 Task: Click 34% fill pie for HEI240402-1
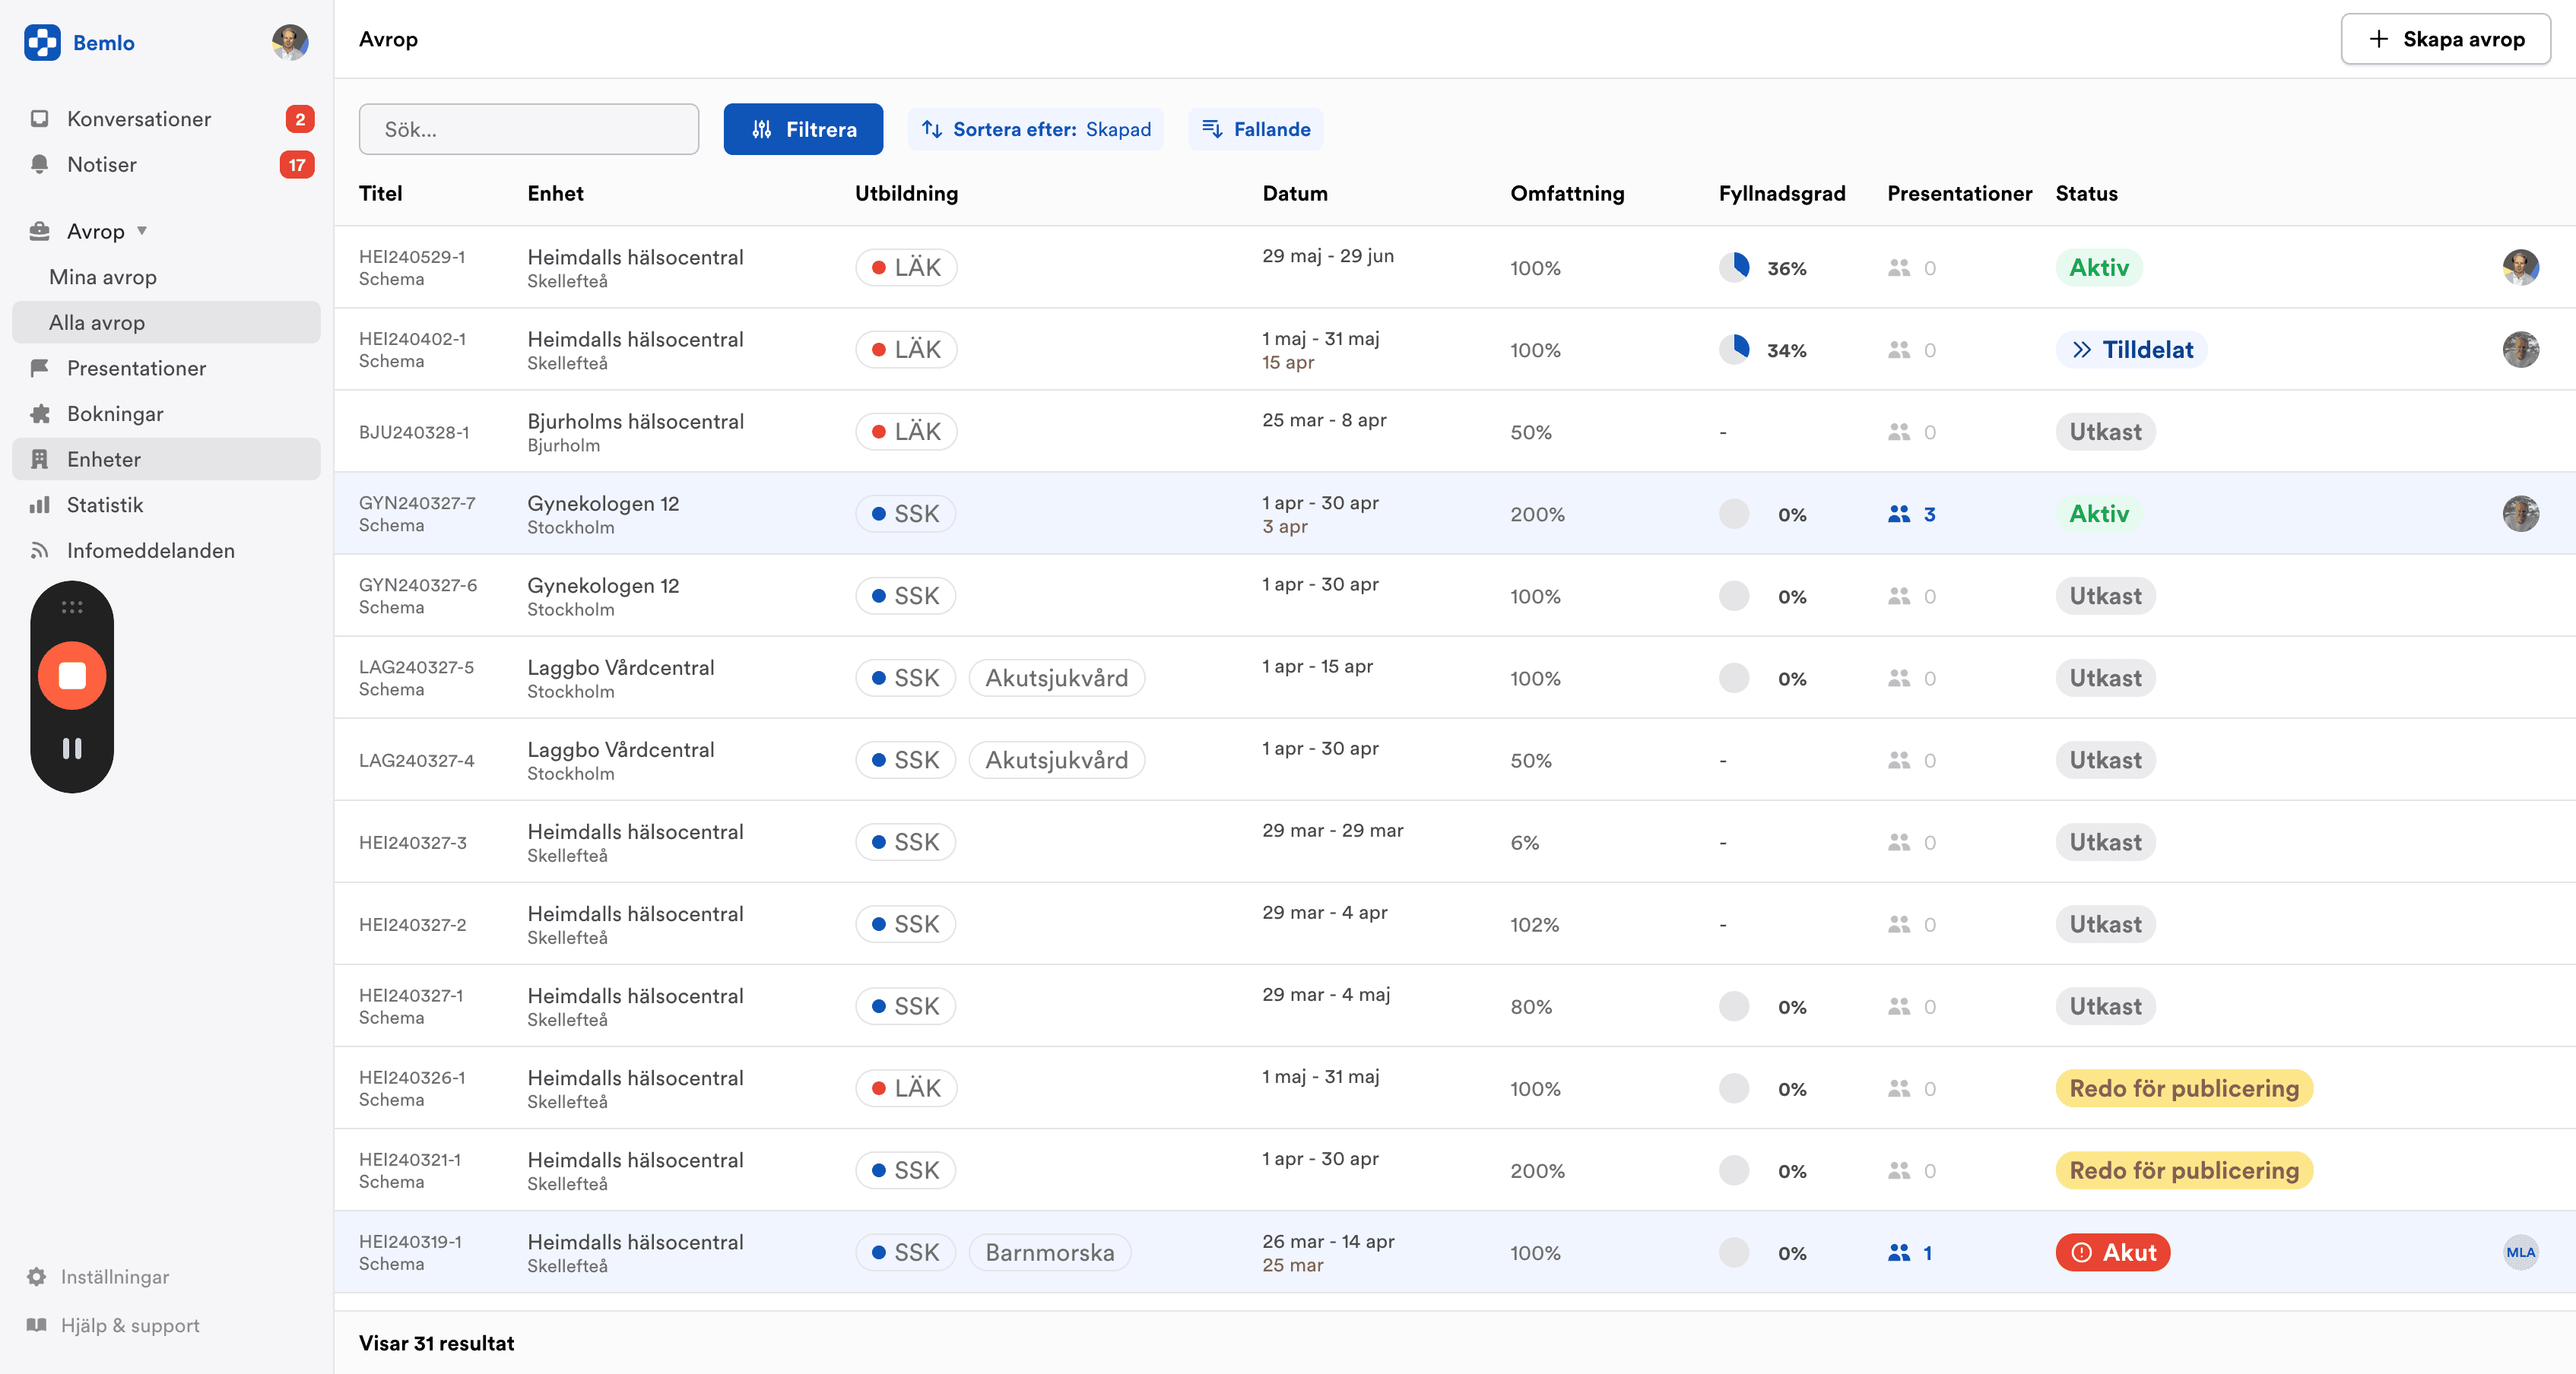[x=1734, y=350]
